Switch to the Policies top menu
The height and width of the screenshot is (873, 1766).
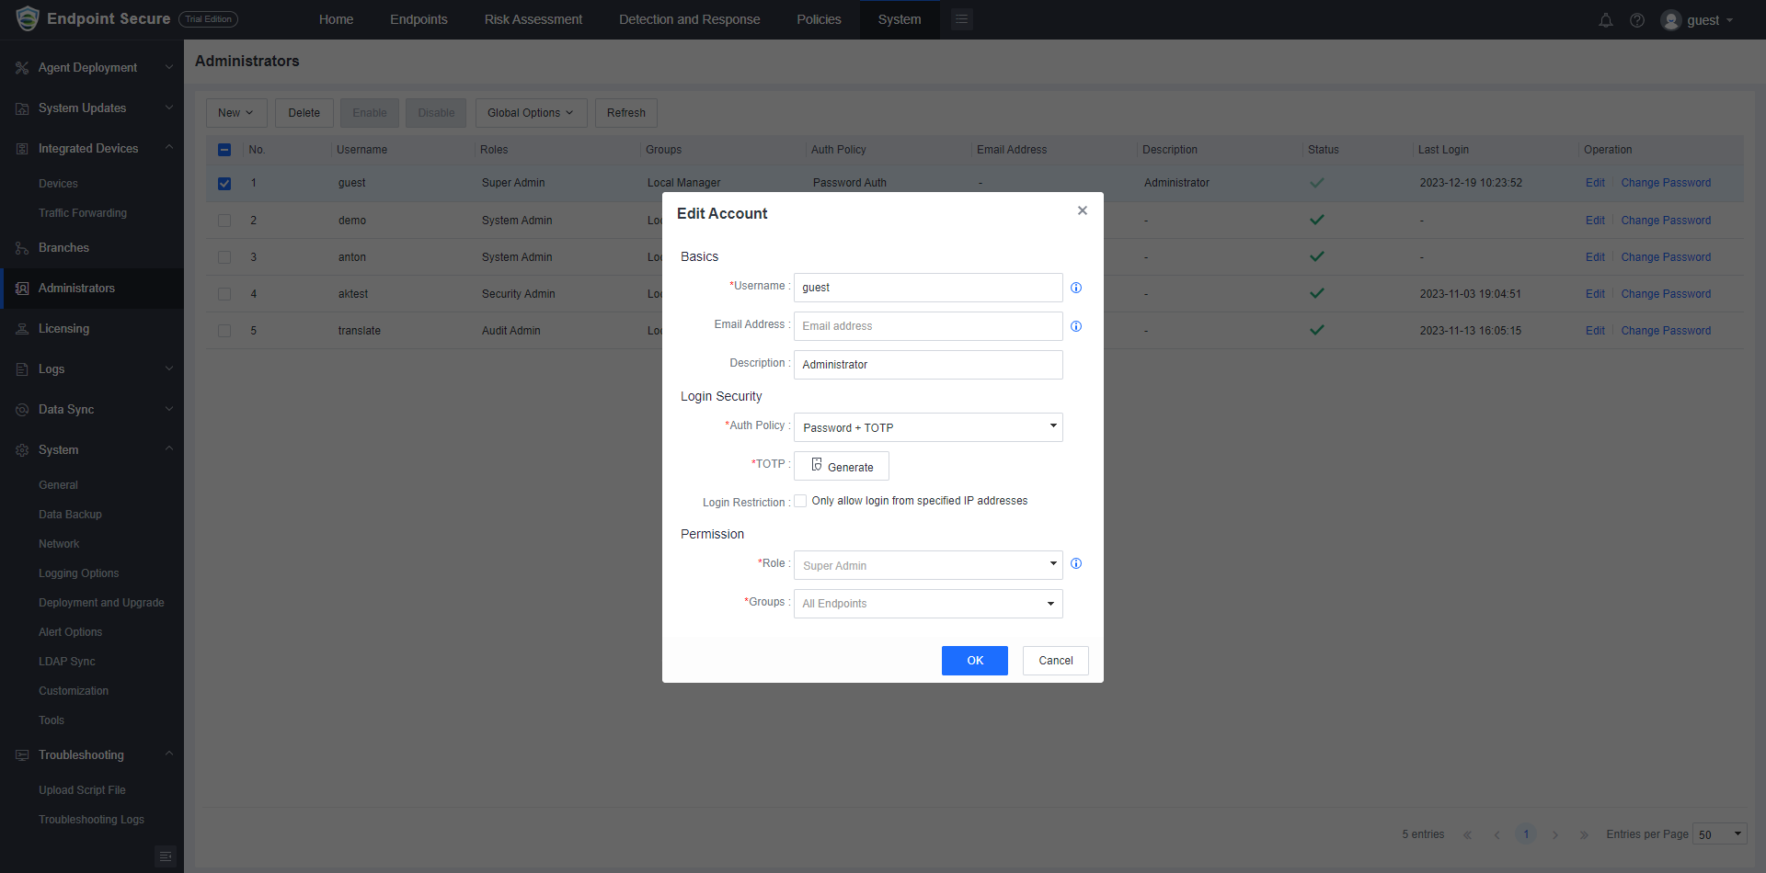[819, 19]
